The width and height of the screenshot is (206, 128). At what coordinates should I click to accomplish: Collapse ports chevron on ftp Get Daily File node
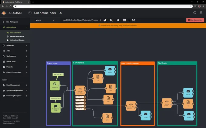click(x=85, y=93)
